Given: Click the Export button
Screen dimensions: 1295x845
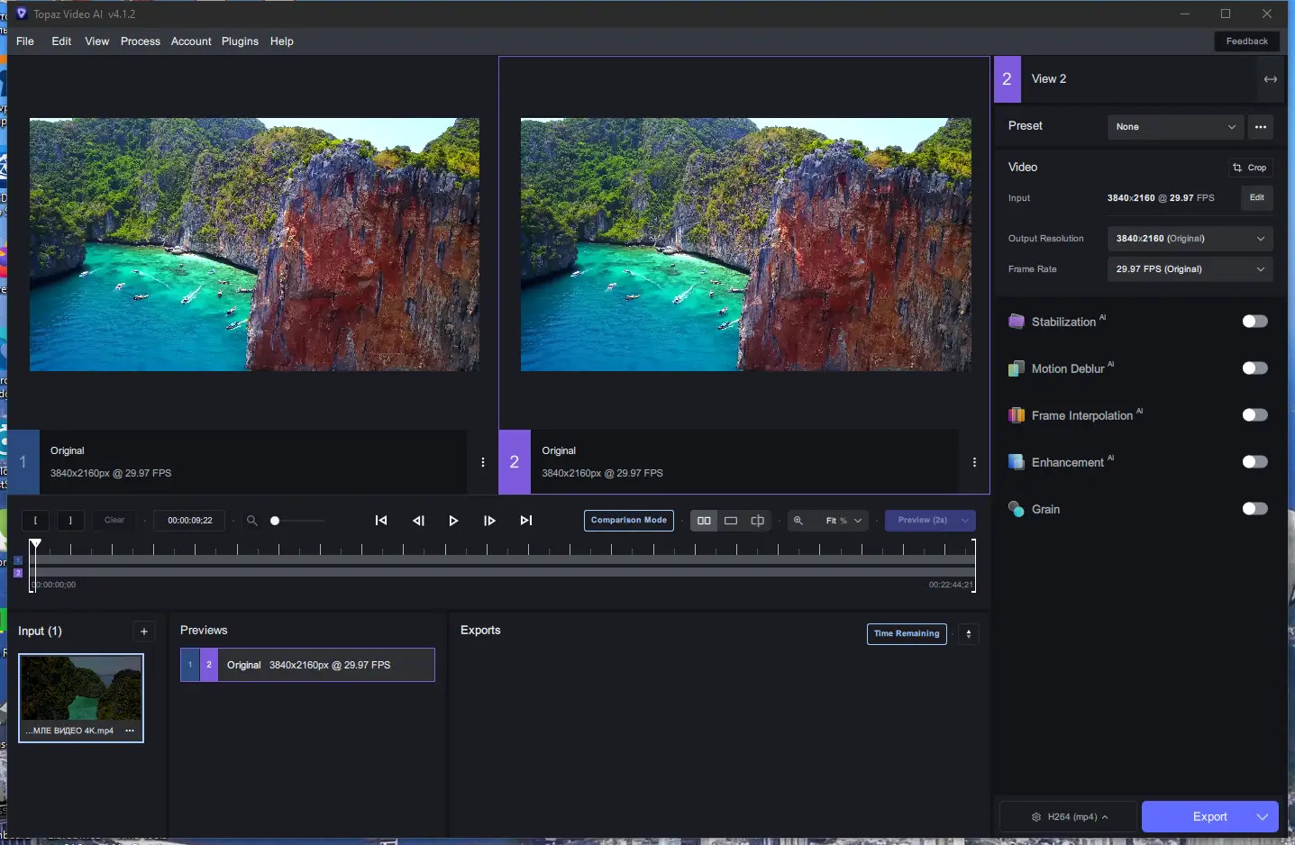Looking at the screenshot, I should [x=1209, y=816].
